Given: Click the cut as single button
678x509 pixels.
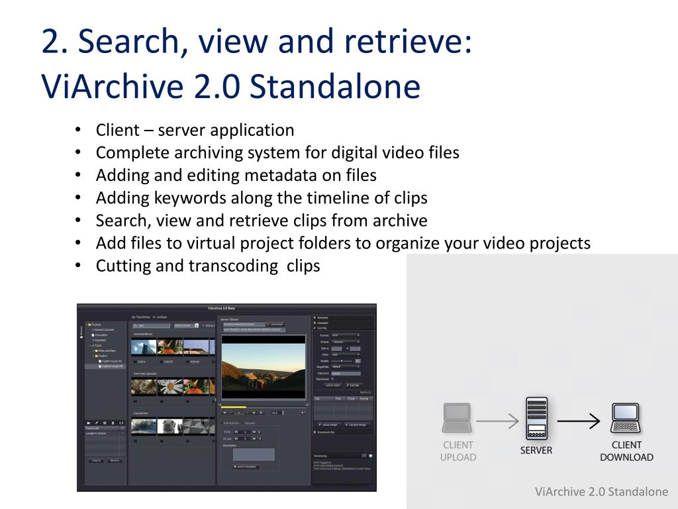Looking at the screenshot, I should pos(329,425).
